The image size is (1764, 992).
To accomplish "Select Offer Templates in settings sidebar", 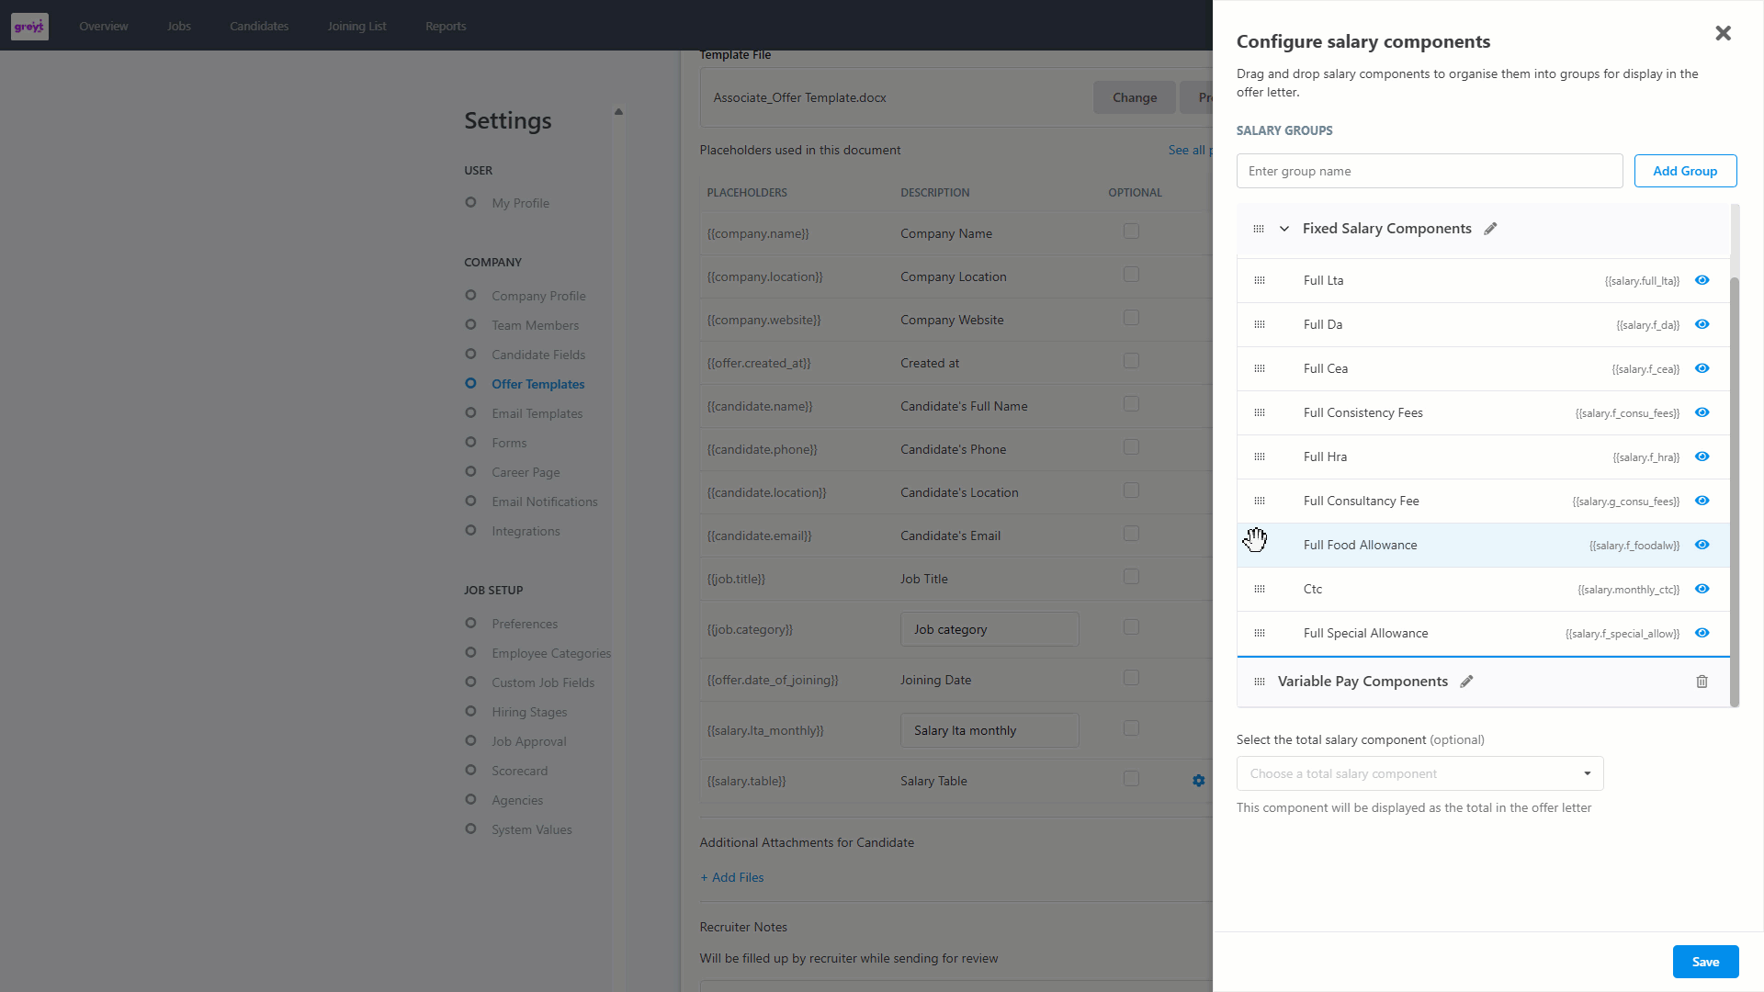I will [x=537, y=384].
